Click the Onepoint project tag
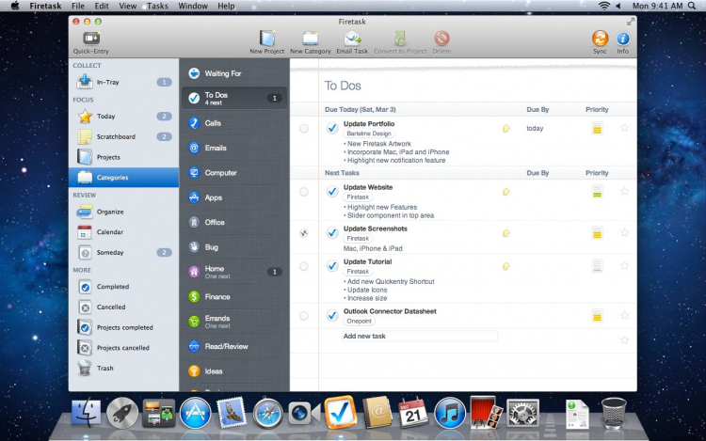The width and height of the screenshot is (706, 441). pyautogui.click(x=359, y=321)
